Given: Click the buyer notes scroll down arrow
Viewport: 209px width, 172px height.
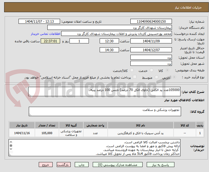Looking at the screenshot, I should click(x=11, y=149).
